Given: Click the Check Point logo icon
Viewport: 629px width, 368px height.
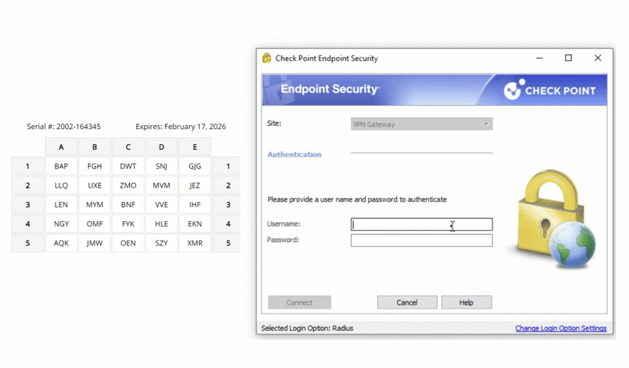Looking at the screenshot, I should (513, 90).
